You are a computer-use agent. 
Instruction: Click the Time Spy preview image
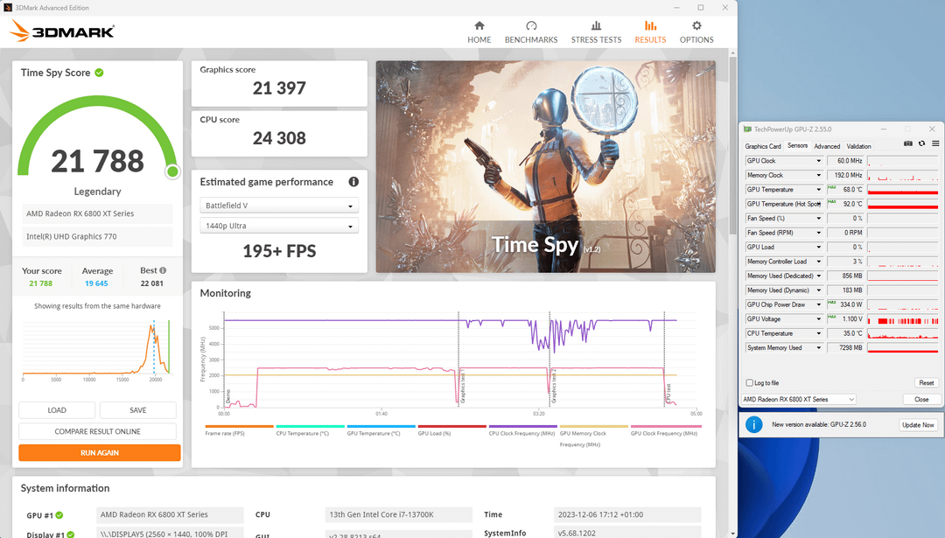(545, 166)
